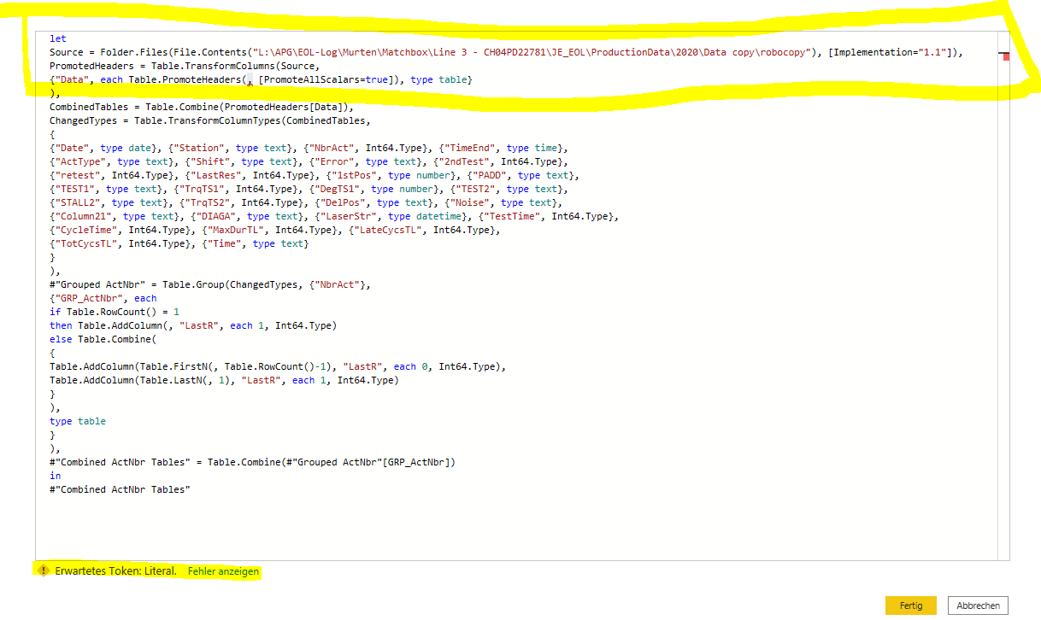Click the 'CombinedTables = Table.Combine(PromotedHeaders[Data])' line
Viewport: 1041px width, 620px height.
point(202,107)
